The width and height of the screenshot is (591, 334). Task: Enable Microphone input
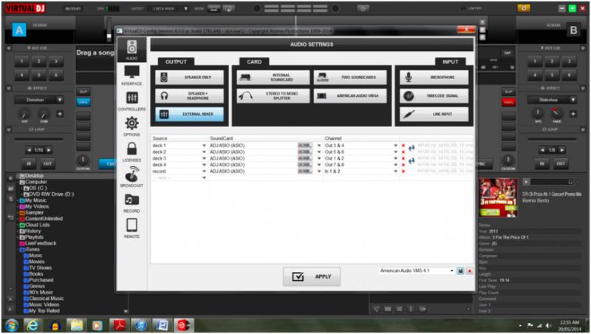[x=434, y=78]
